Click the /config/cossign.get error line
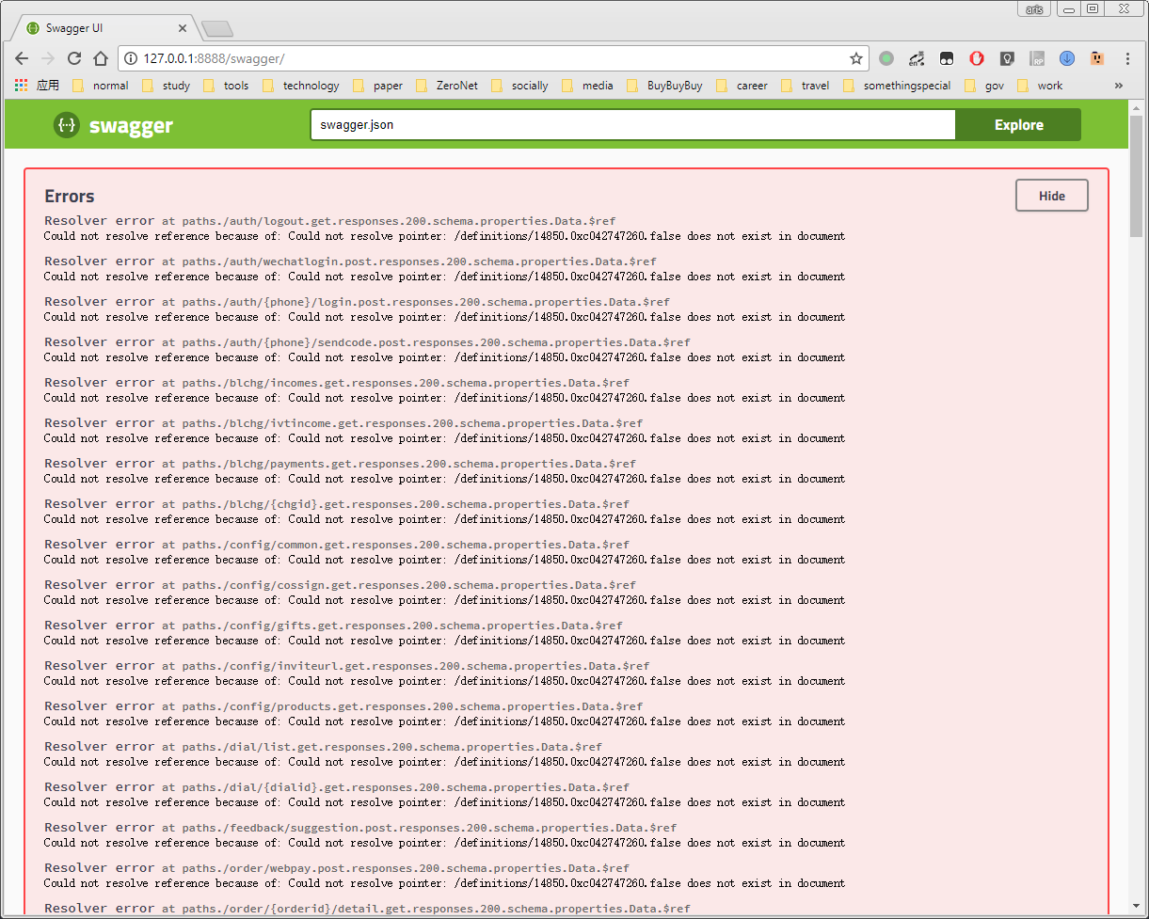The width and height of the screenshot is (1149, 919). (x=340, y=585)
